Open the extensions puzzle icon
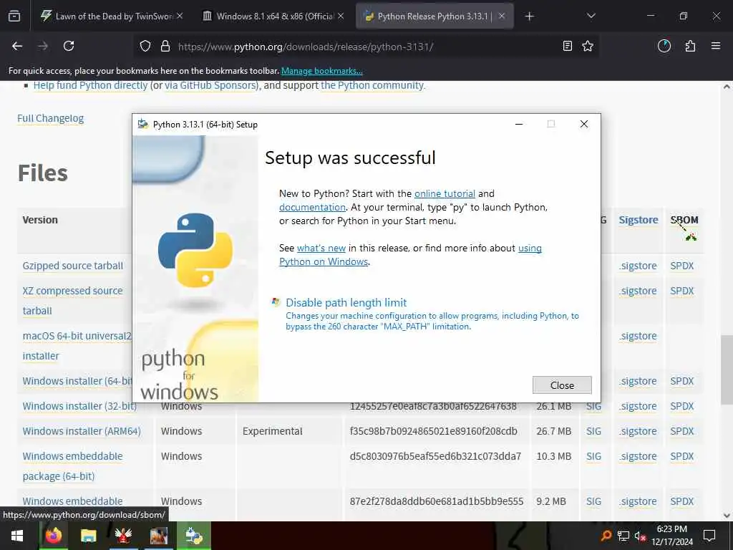This screenshot has width=733, height=550. click(690, 46)
